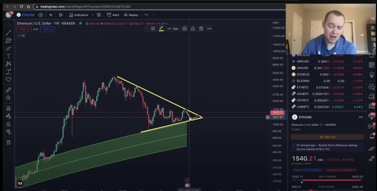Screen dimensions: 377x191
Task: Open the candlestick chart style menu
Action: click(61, 15)
